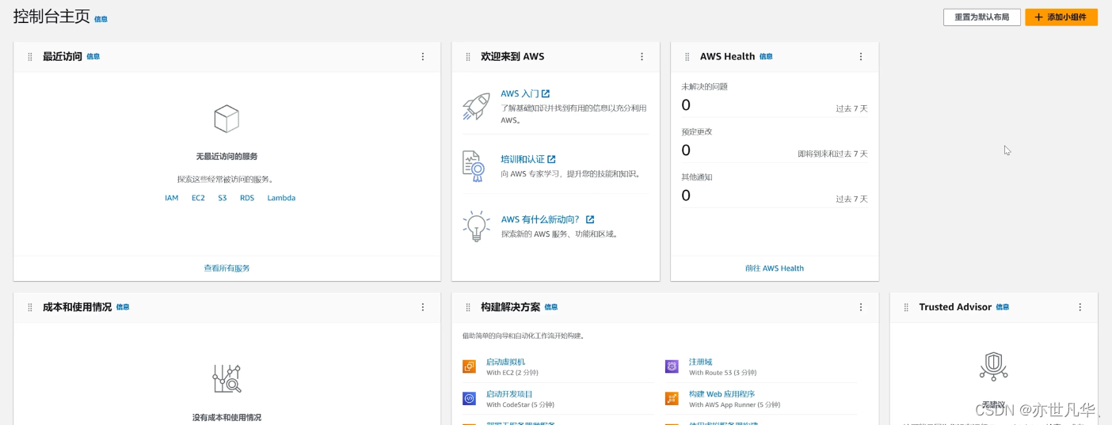Click the Route 53 icon beside 注册域
The width and height of the screenshot is (1112, 425).
point(672,366)
